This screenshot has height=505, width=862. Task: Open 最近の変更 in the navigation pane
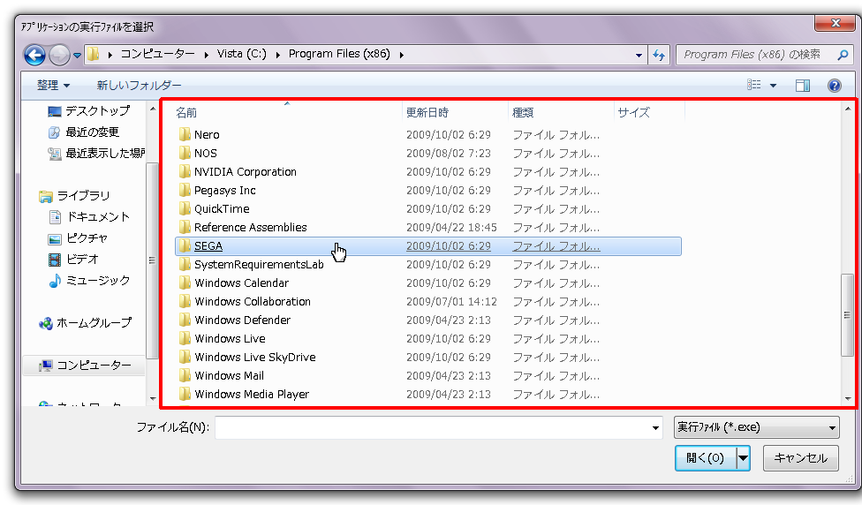[84, 132]
